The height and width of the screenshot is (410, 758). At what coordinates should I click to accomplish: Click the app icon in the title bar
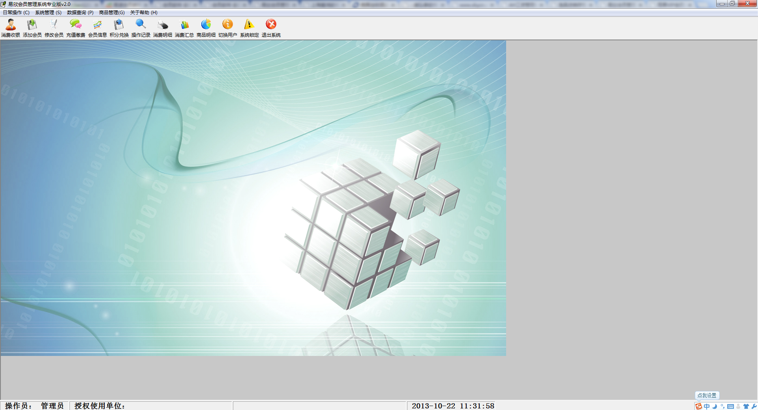(4, 4)
